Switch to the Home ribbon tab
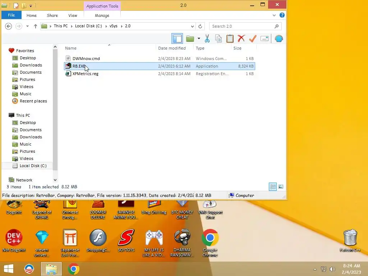This screenshot has height=276, width=368. click(32, 15)
